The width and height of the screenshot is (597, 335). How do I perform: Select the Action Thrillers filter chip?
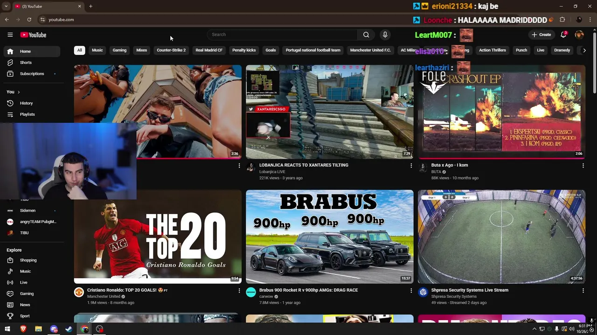[x=493, y=50]
